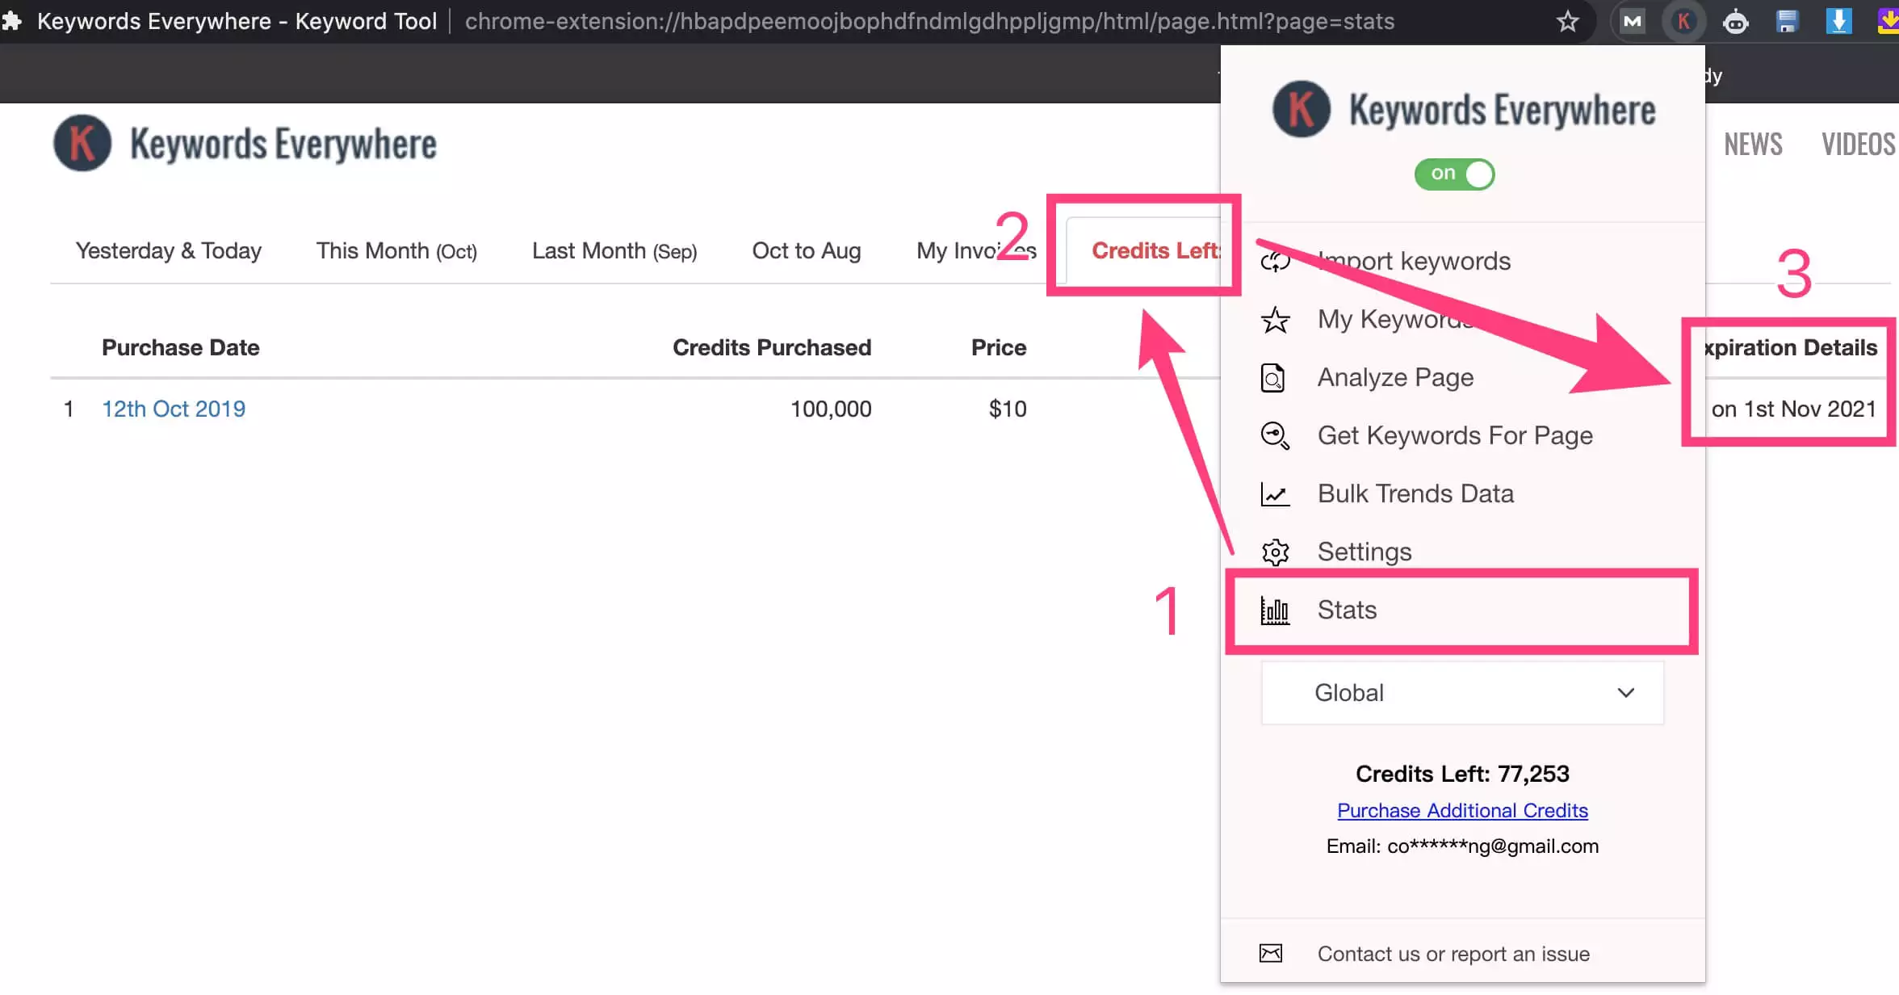
Task: Click the blue download arrow extension icon
Action: tap(1838, 21)
